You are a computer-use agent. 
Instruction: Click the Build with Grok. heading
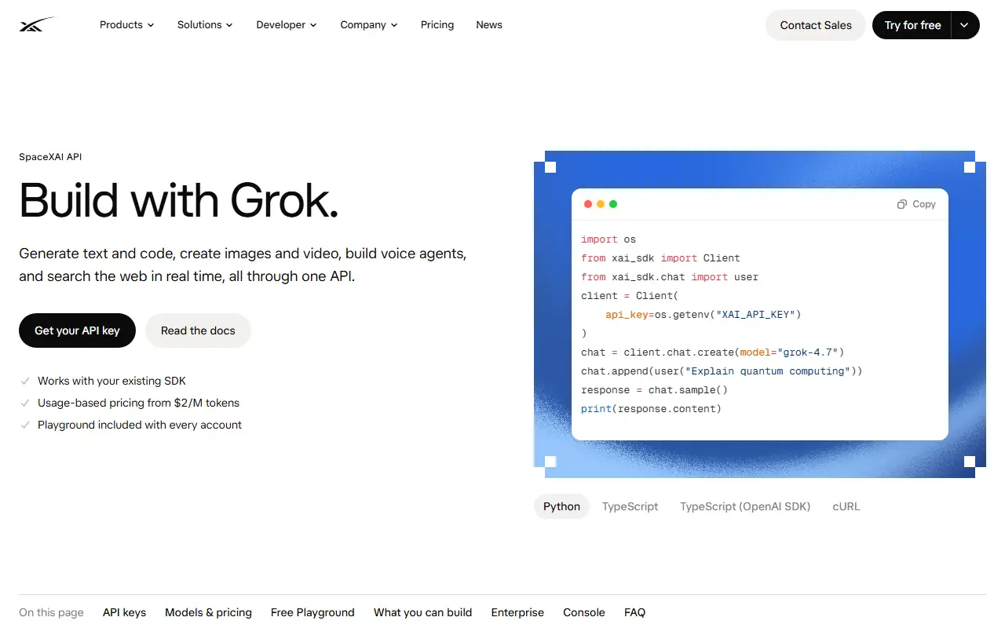click(179, 201)
